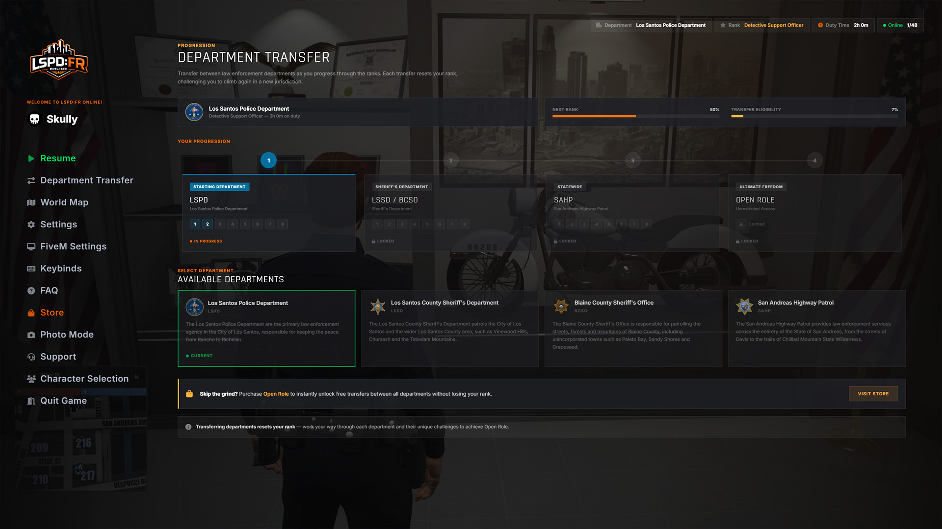This screenshot has width=942, height=529.
Task: Click the orange Store bag icon
Action: click(31, 313)
